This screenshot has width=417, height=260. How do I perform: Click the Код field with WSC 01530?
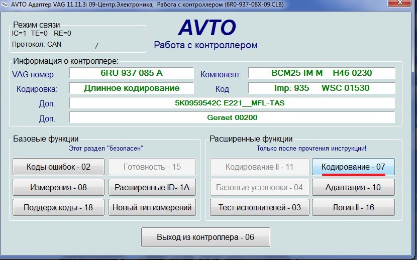click(322, 88)
